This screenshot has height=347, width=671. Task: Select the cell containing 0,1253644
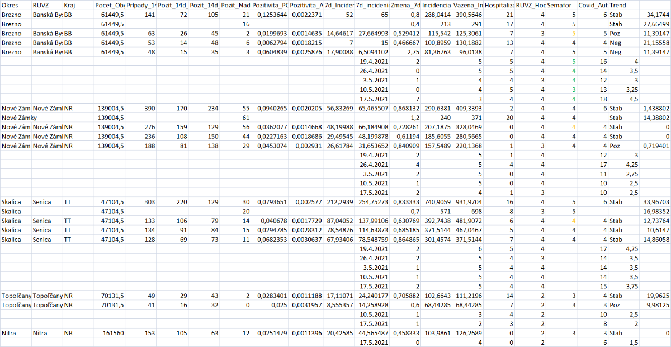269,15
